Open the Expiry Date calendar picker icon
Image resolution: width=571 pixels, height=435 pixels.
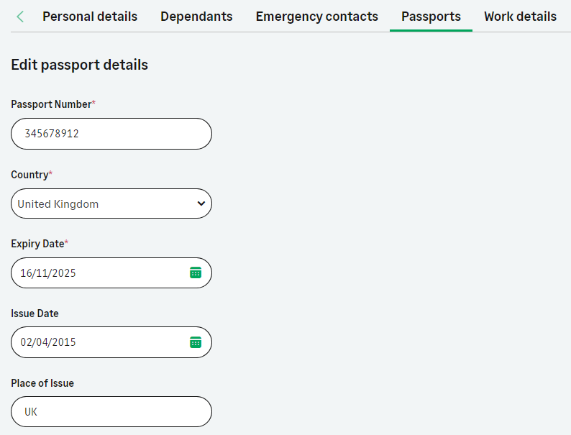click(196, 273)
